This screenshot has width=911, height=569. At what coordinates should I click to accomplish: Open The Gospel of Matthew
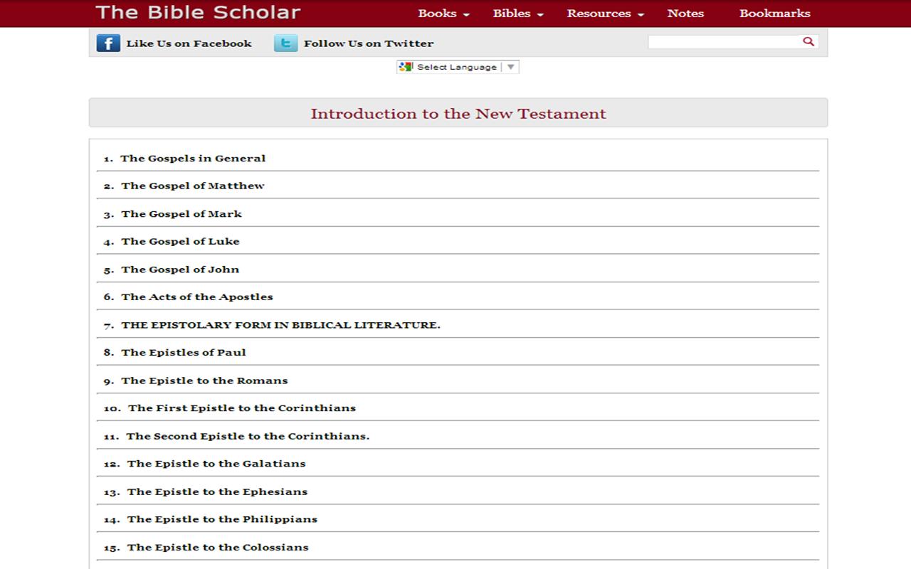[193, 186]
